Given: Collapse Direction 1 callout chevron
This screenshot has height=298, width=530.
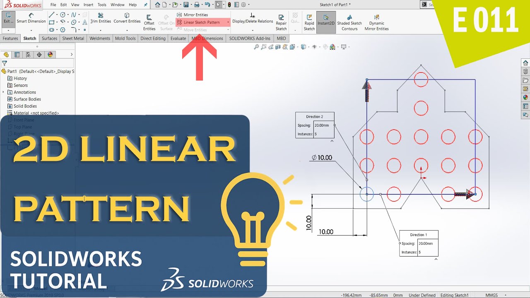Looking at the screenshot, I should [436, 259].
